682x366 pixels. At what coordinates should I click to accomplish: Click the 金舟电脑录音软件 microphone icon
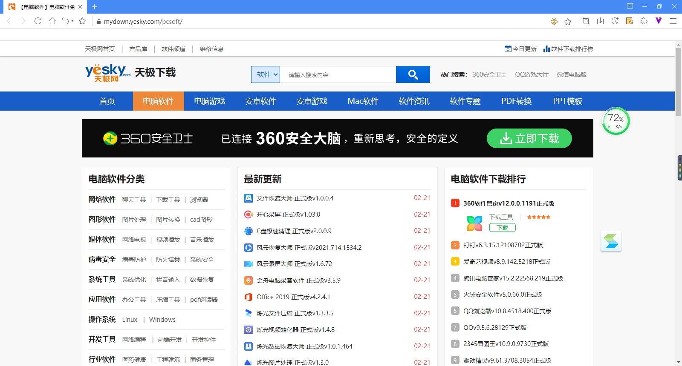tap(249, 280)
